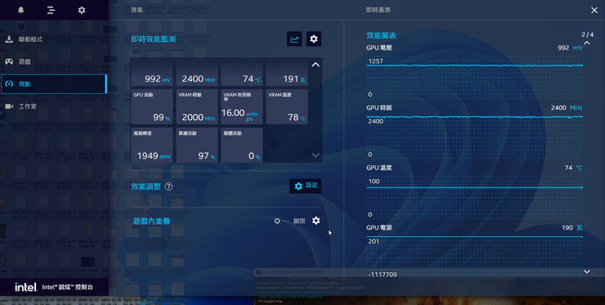Select the render activity 97 % tile
Screen dimensions: 605x305
(x=197, y=145)
